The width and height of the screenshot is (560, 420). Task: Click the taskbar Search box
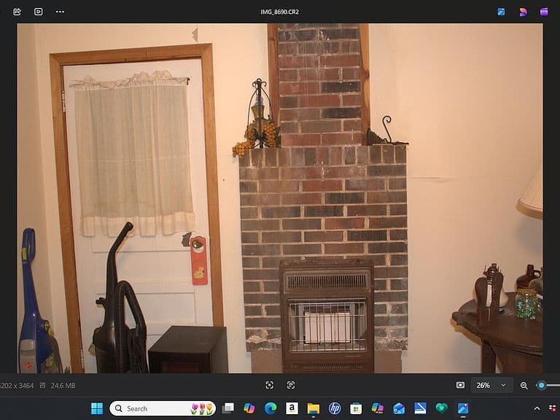click(163, 408)
